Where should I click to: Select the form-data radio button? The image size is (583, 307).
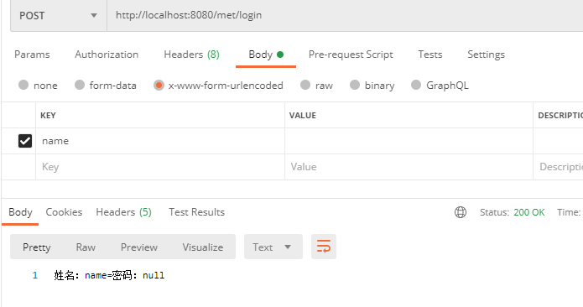click(80, 85)
